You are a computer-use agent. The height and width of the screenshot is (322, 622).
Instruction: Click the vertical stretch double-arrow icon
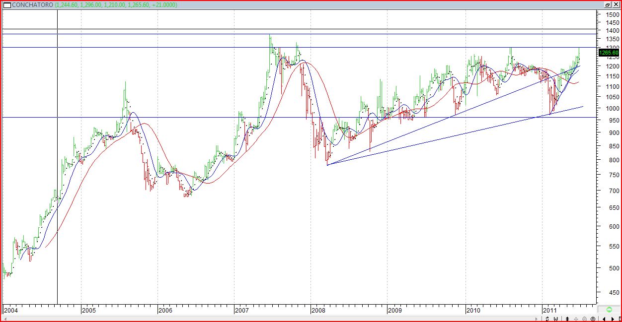(567, 319)
